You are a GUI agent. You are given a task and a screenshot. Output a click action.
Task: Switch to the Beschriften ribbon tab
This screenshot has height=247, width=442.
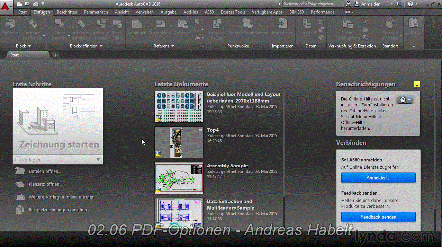tap(67, 12)
